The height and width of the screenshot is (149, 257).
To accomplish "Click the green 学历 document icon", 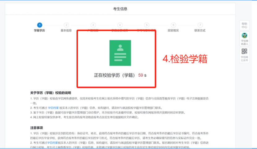I will (120, 53).
